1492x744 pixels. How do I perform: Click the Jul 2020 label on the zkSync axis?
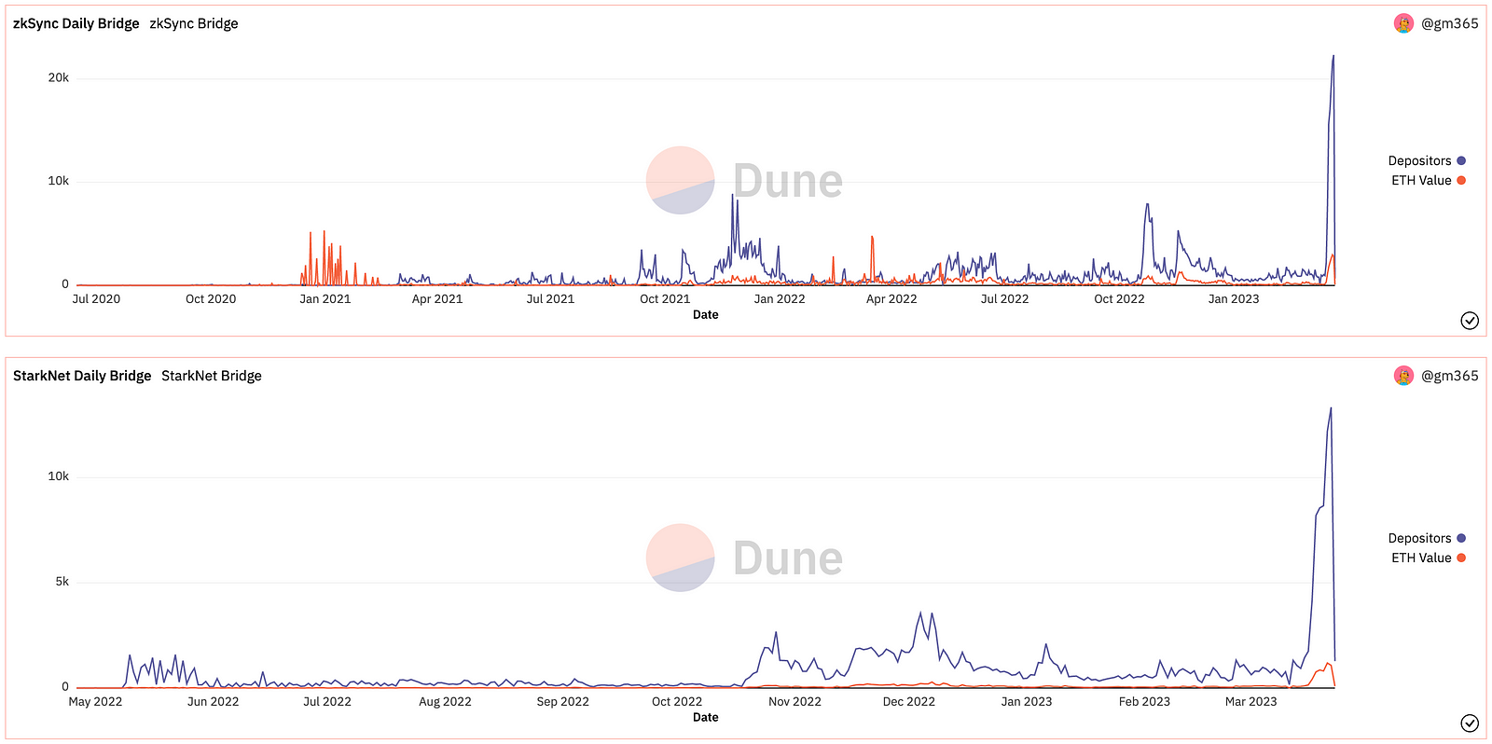(x=96, y=299)
